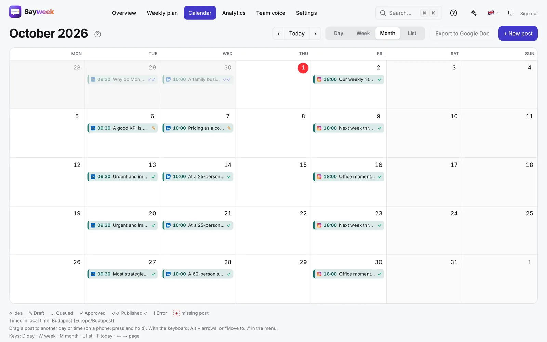Jump to Today
547x342 pixels.
tap(297, 34)
